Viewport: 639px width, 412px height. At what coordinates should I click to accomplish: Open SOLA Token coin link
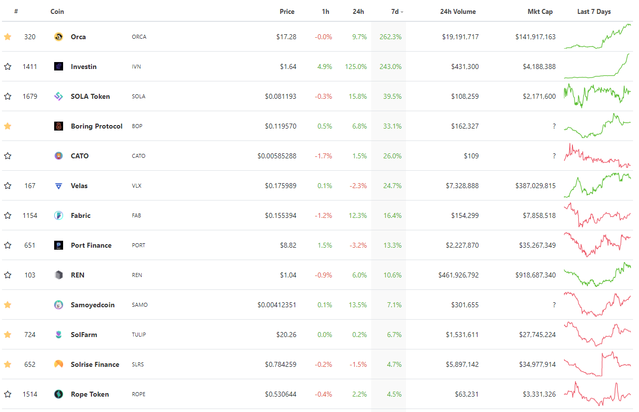90,96
